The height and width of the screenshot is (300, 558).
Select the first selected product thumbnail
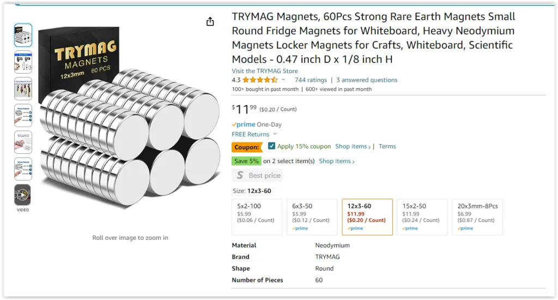[23, 35]
